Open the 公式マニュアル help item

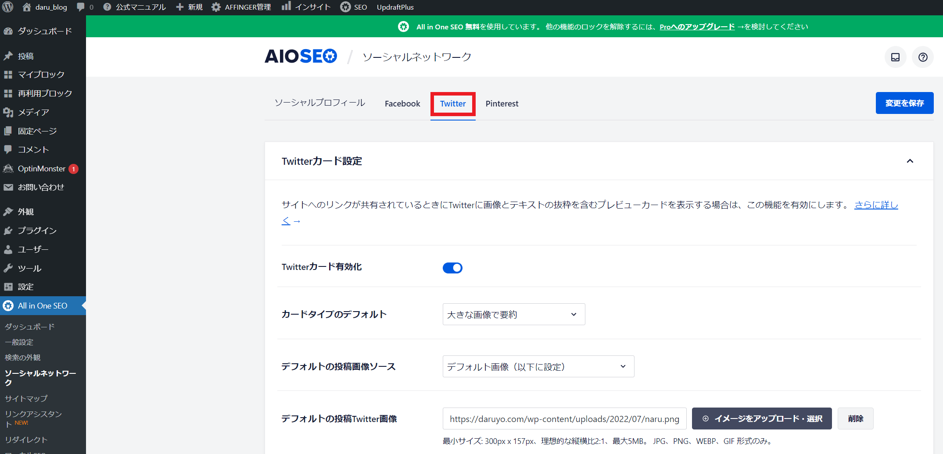coord(135,7)
